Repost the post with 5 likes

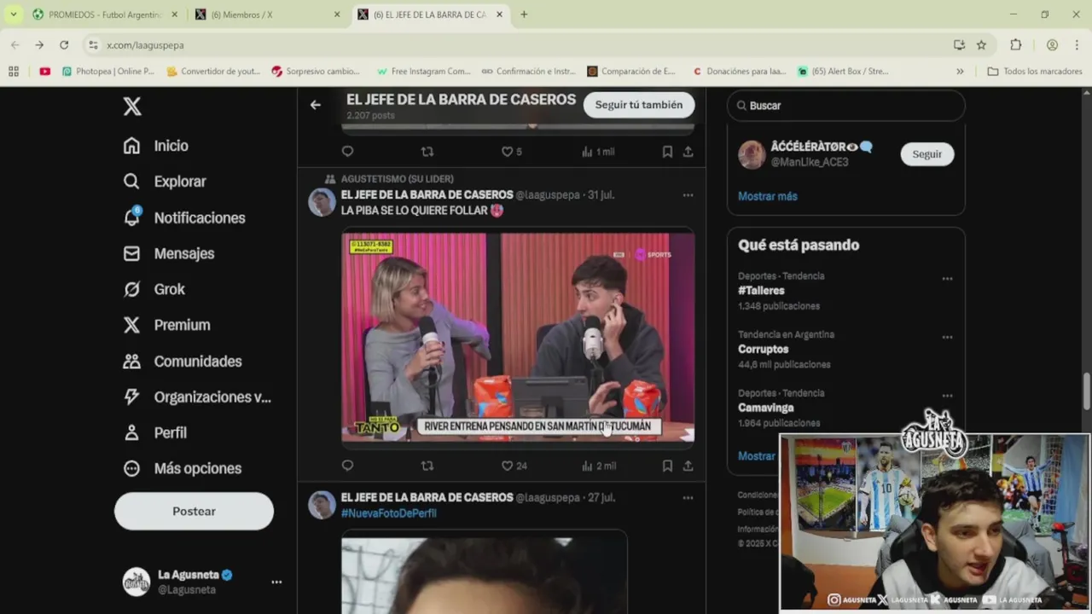[x=427, y=152]
